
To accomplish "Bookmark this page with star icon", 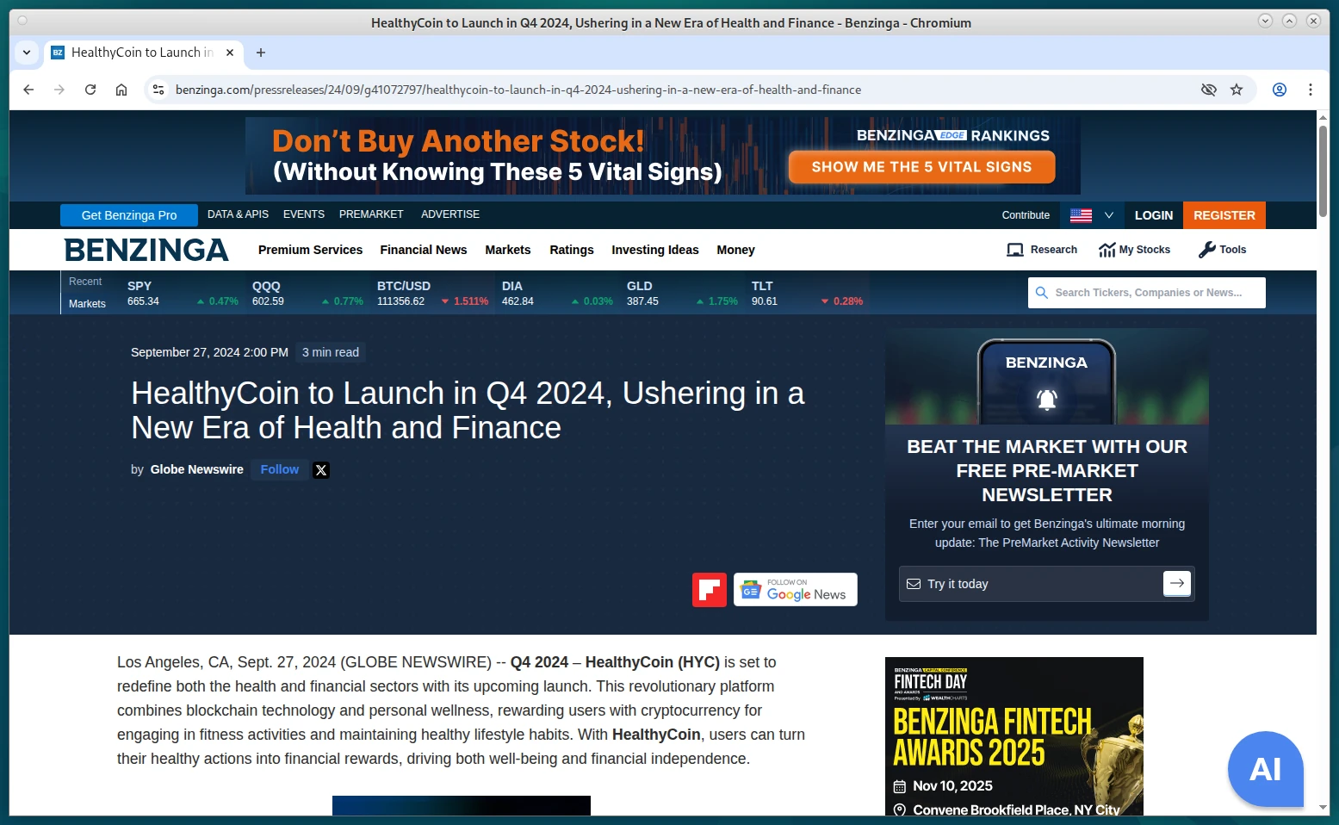I will [1237, 90].
